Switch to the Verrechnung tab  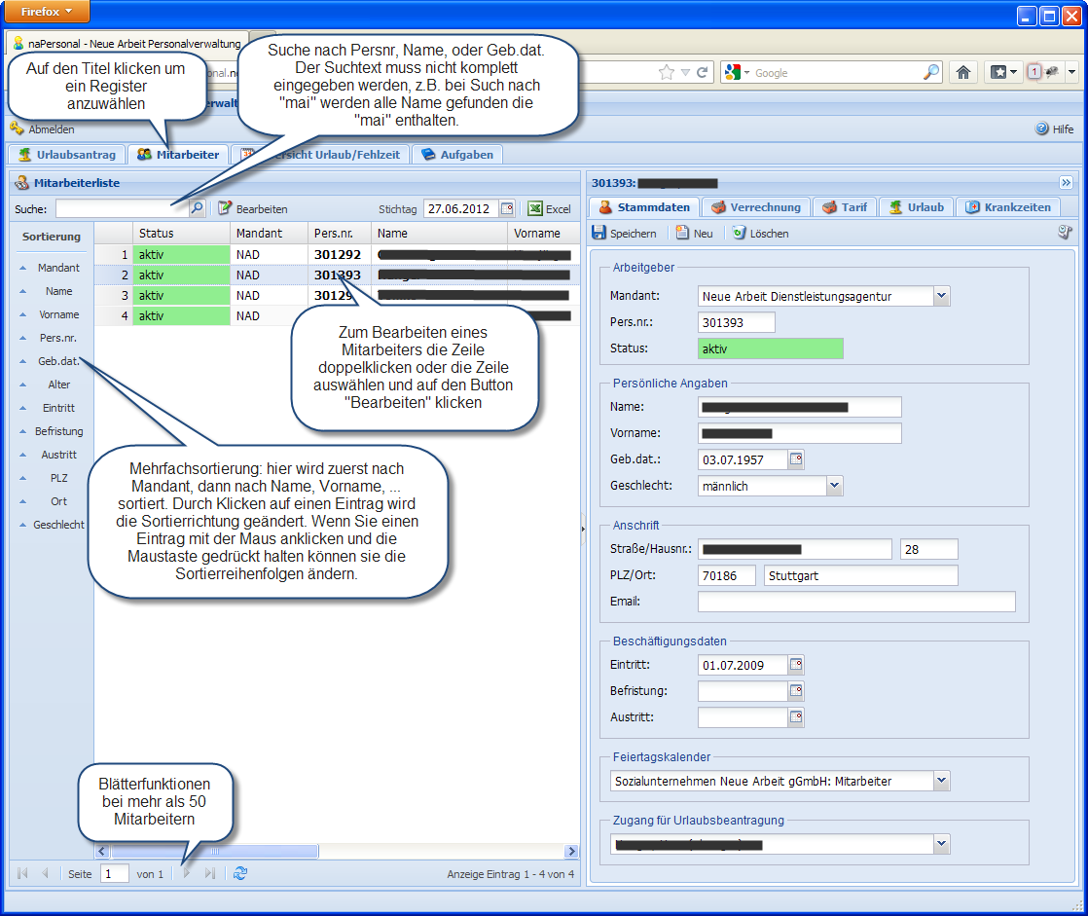[757, 207]
